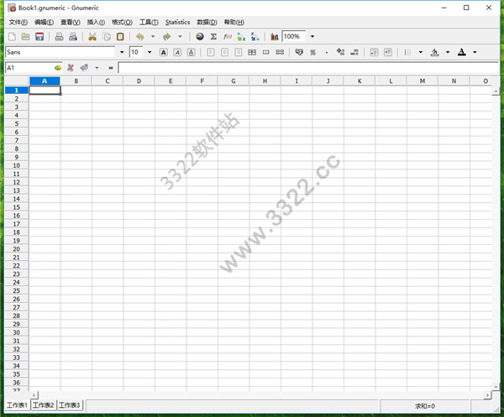
Task: Click the horizontal scrollbar right arrow
Action: 488,395
